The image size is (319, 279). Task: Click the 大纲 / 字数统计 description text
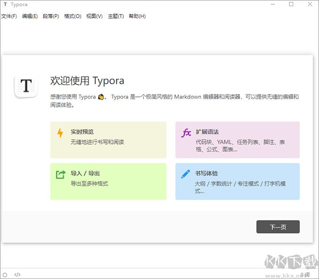tap(240, 187)
